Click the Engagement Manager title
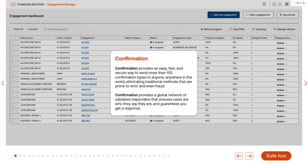Image resolution: width=308 pixels, height=164 pixels. coord(61,4)
